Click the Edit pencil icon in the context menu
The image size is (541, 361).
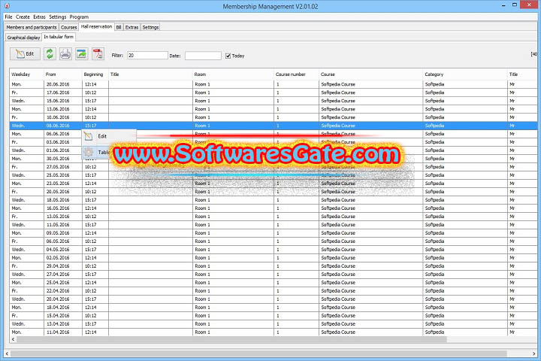click(89, 136)
